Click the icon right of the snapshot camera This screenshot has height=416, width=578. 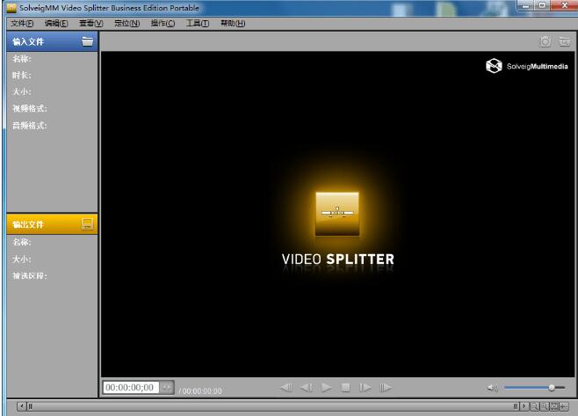pos(564,41)
